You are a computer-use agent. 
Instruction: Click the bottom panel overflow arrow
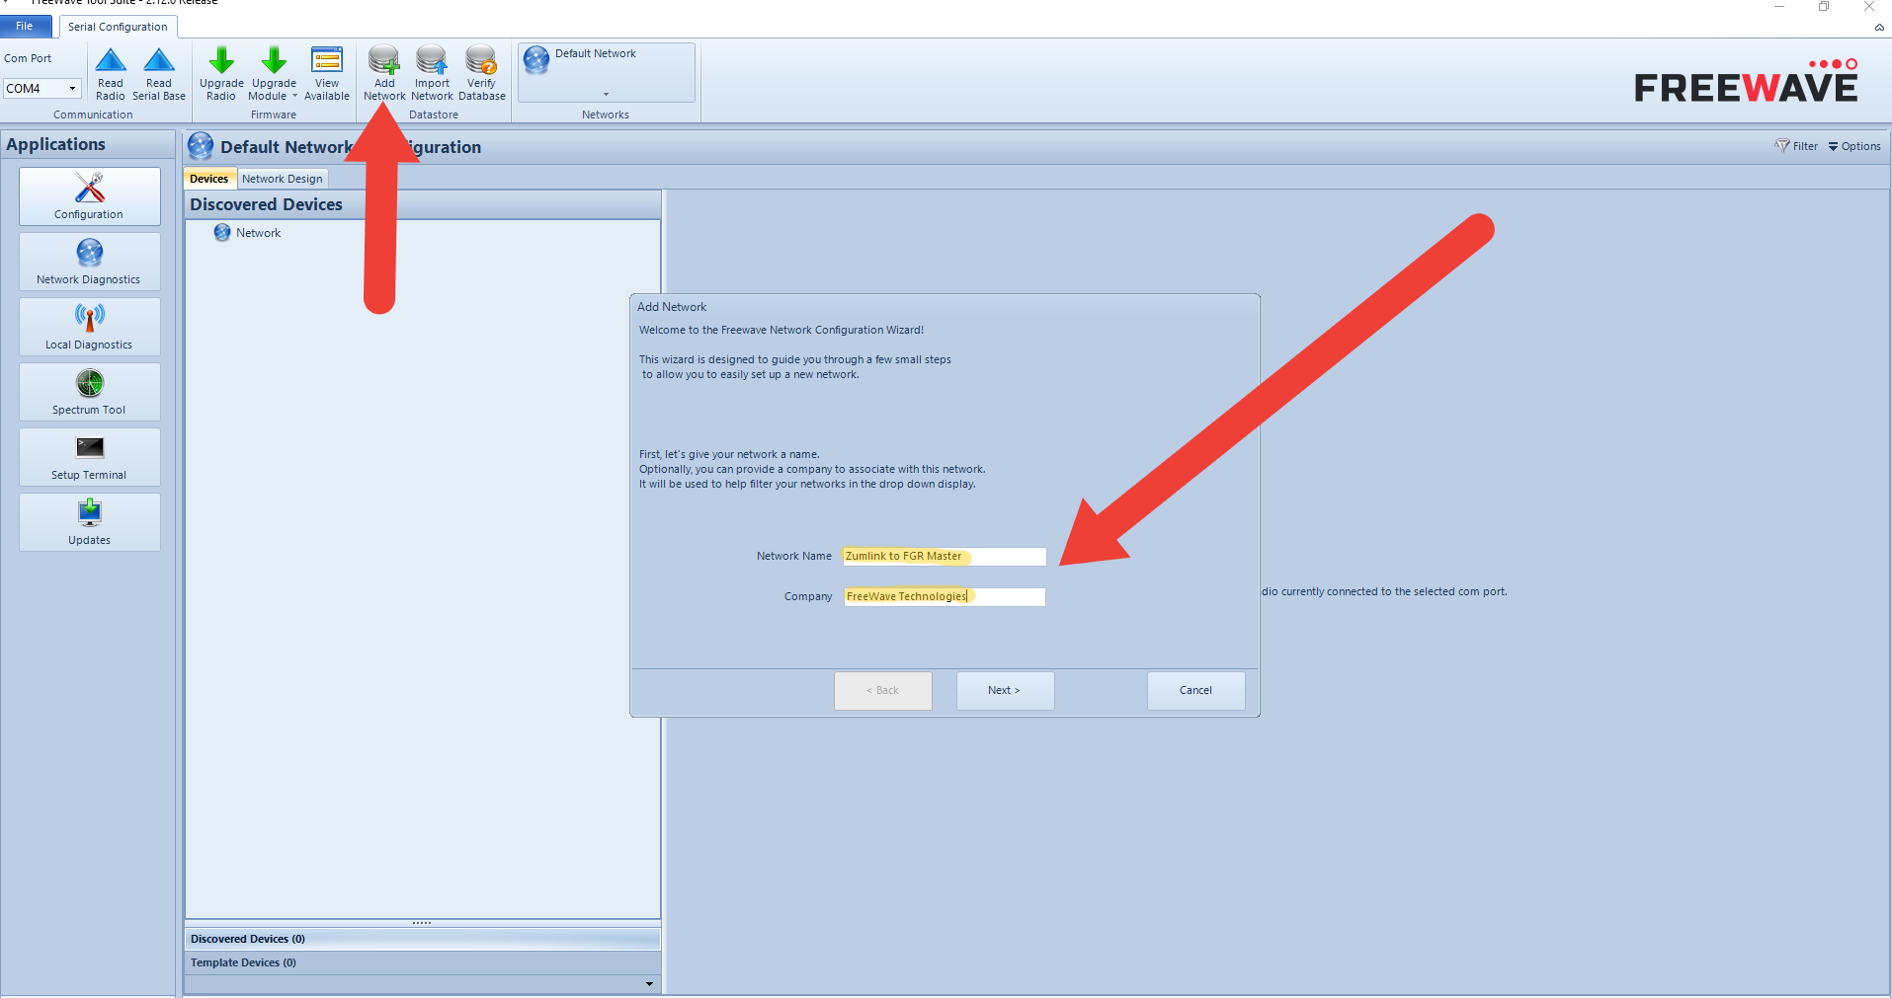point(649,984)
